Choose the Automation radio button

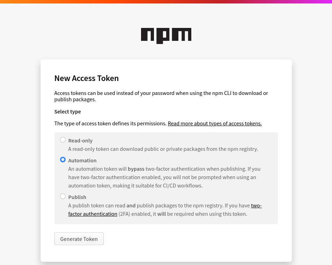click(x=63, y=160)
